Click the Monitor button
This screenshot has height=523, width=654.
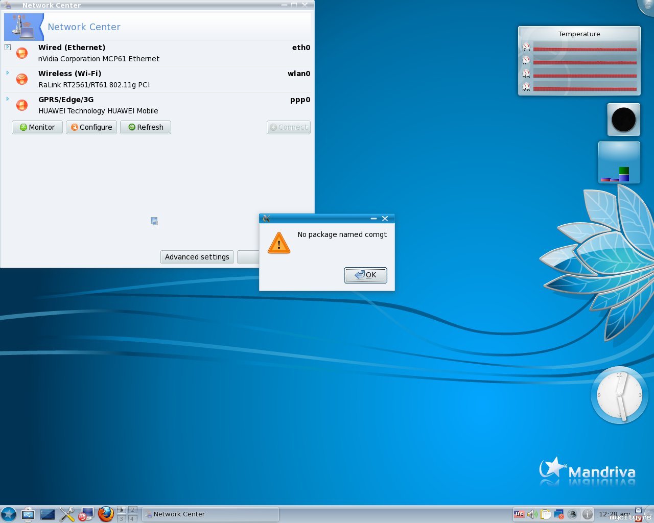click(x=37, y=127)
